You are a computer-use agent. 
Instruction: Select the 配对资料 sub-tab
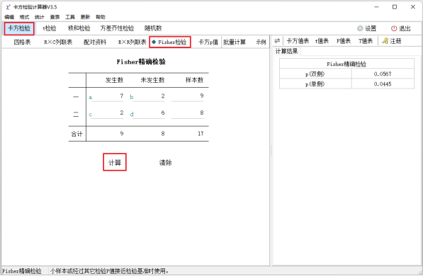click(x=95, y=42)
